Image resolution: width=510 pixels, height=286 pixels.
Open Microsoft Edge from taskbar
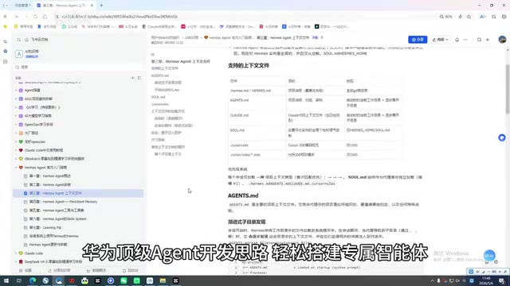(x=33, y=280)
